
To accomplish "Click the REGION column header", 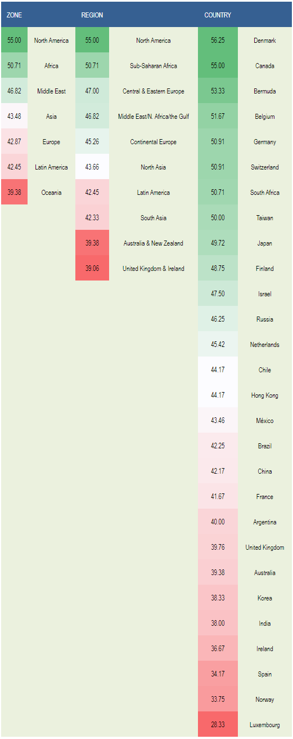I will (92, 15).
